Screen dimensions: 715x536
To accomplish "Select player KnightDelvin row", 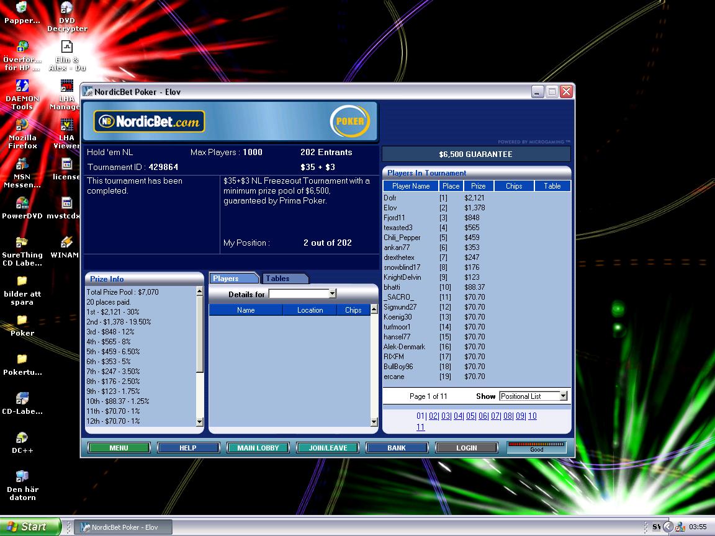I will (x=477, y=277).
